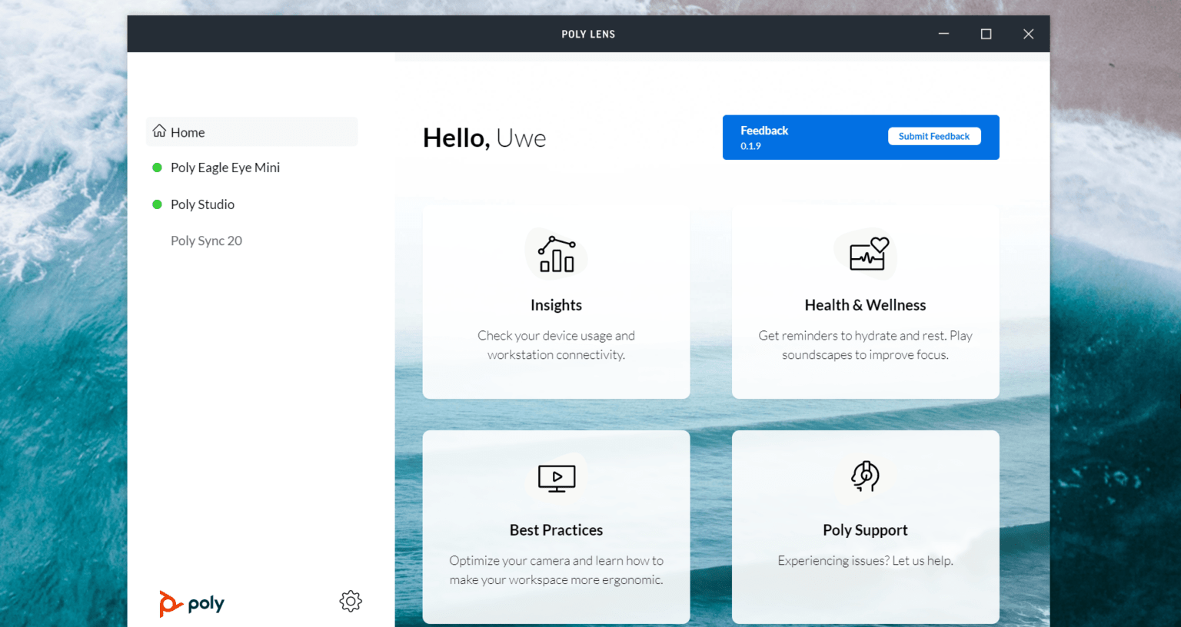Open app settings via gear icon

(351, 601)
